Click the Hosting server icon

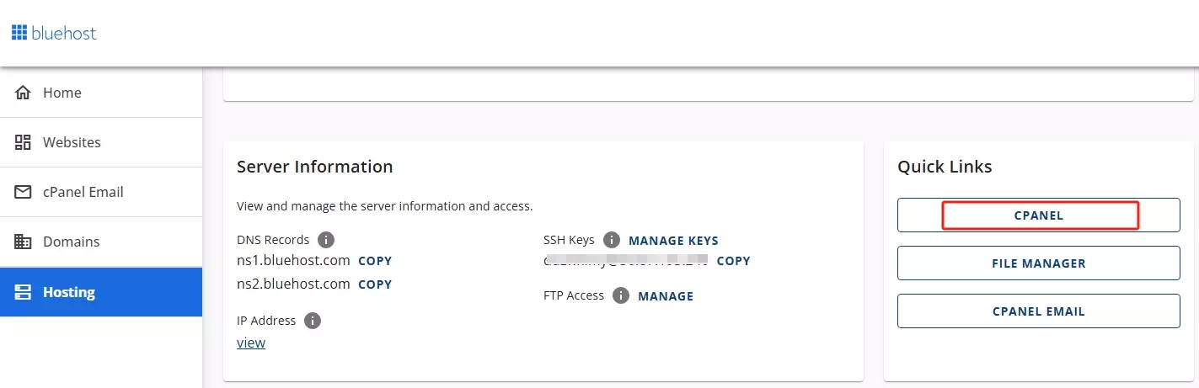point(24,292)
